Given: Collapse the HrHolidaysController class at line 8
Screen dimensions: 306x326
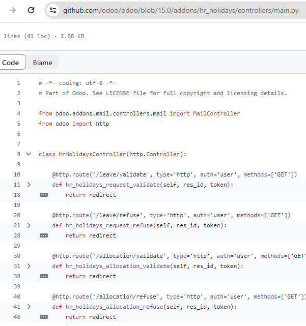Looking at the screenshot, I should [29, 154].
